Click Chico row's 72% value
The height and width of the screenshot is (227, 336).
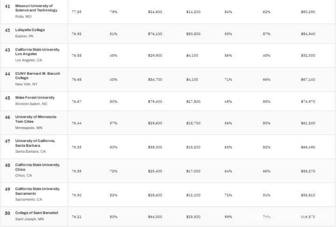pos(113,171)
